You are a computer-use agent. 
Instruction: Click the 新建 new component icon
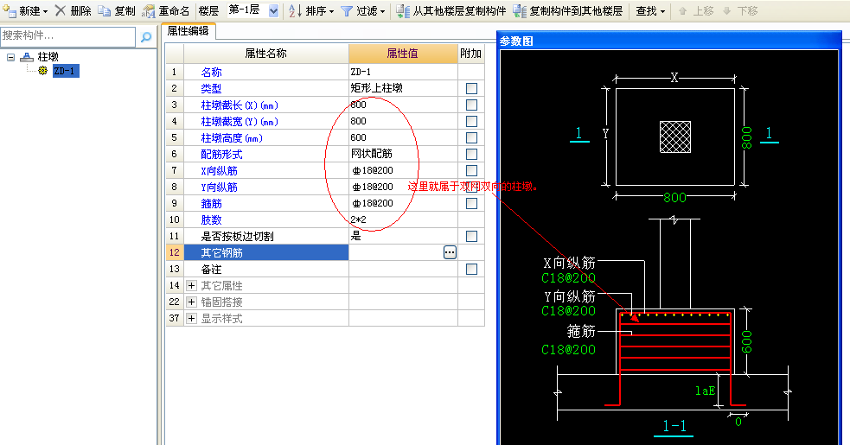(x=10, y=10)
